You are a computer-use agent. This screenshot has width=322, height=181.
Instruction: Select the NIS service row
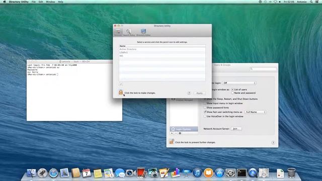pyautogui.click(x=162, y=56)
